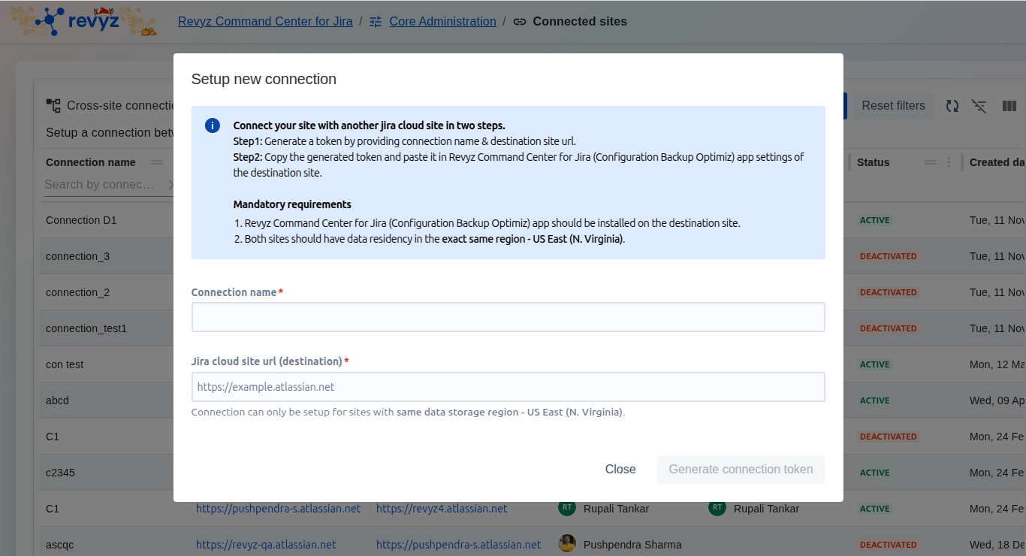Screen dimensions: 1026x556
Task: Click the Status column drag handle
Action: 930,162
